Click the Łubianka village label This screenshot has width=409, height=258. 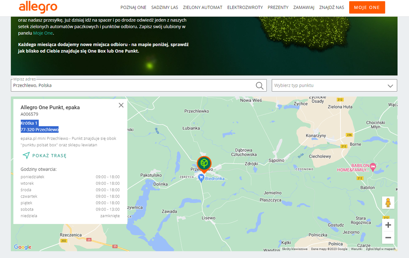click(x=191, y=128)
